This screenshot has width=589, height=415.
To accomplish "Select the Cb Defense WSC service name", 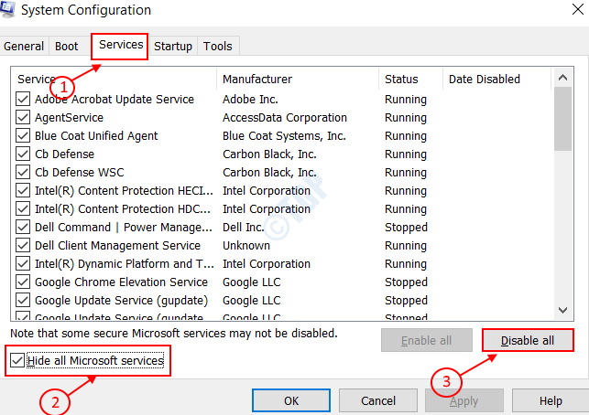I will point(80,173).
